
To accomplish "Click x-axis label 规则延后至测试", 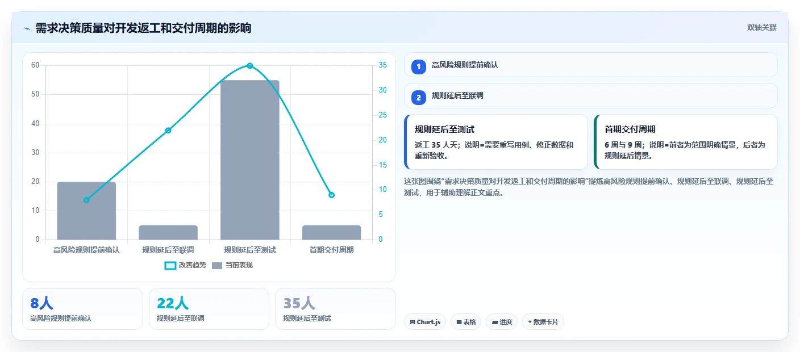I will coord(250,250).
